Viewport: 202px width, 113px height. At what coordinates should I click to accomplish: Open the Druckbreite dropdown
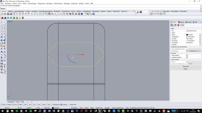200,43
